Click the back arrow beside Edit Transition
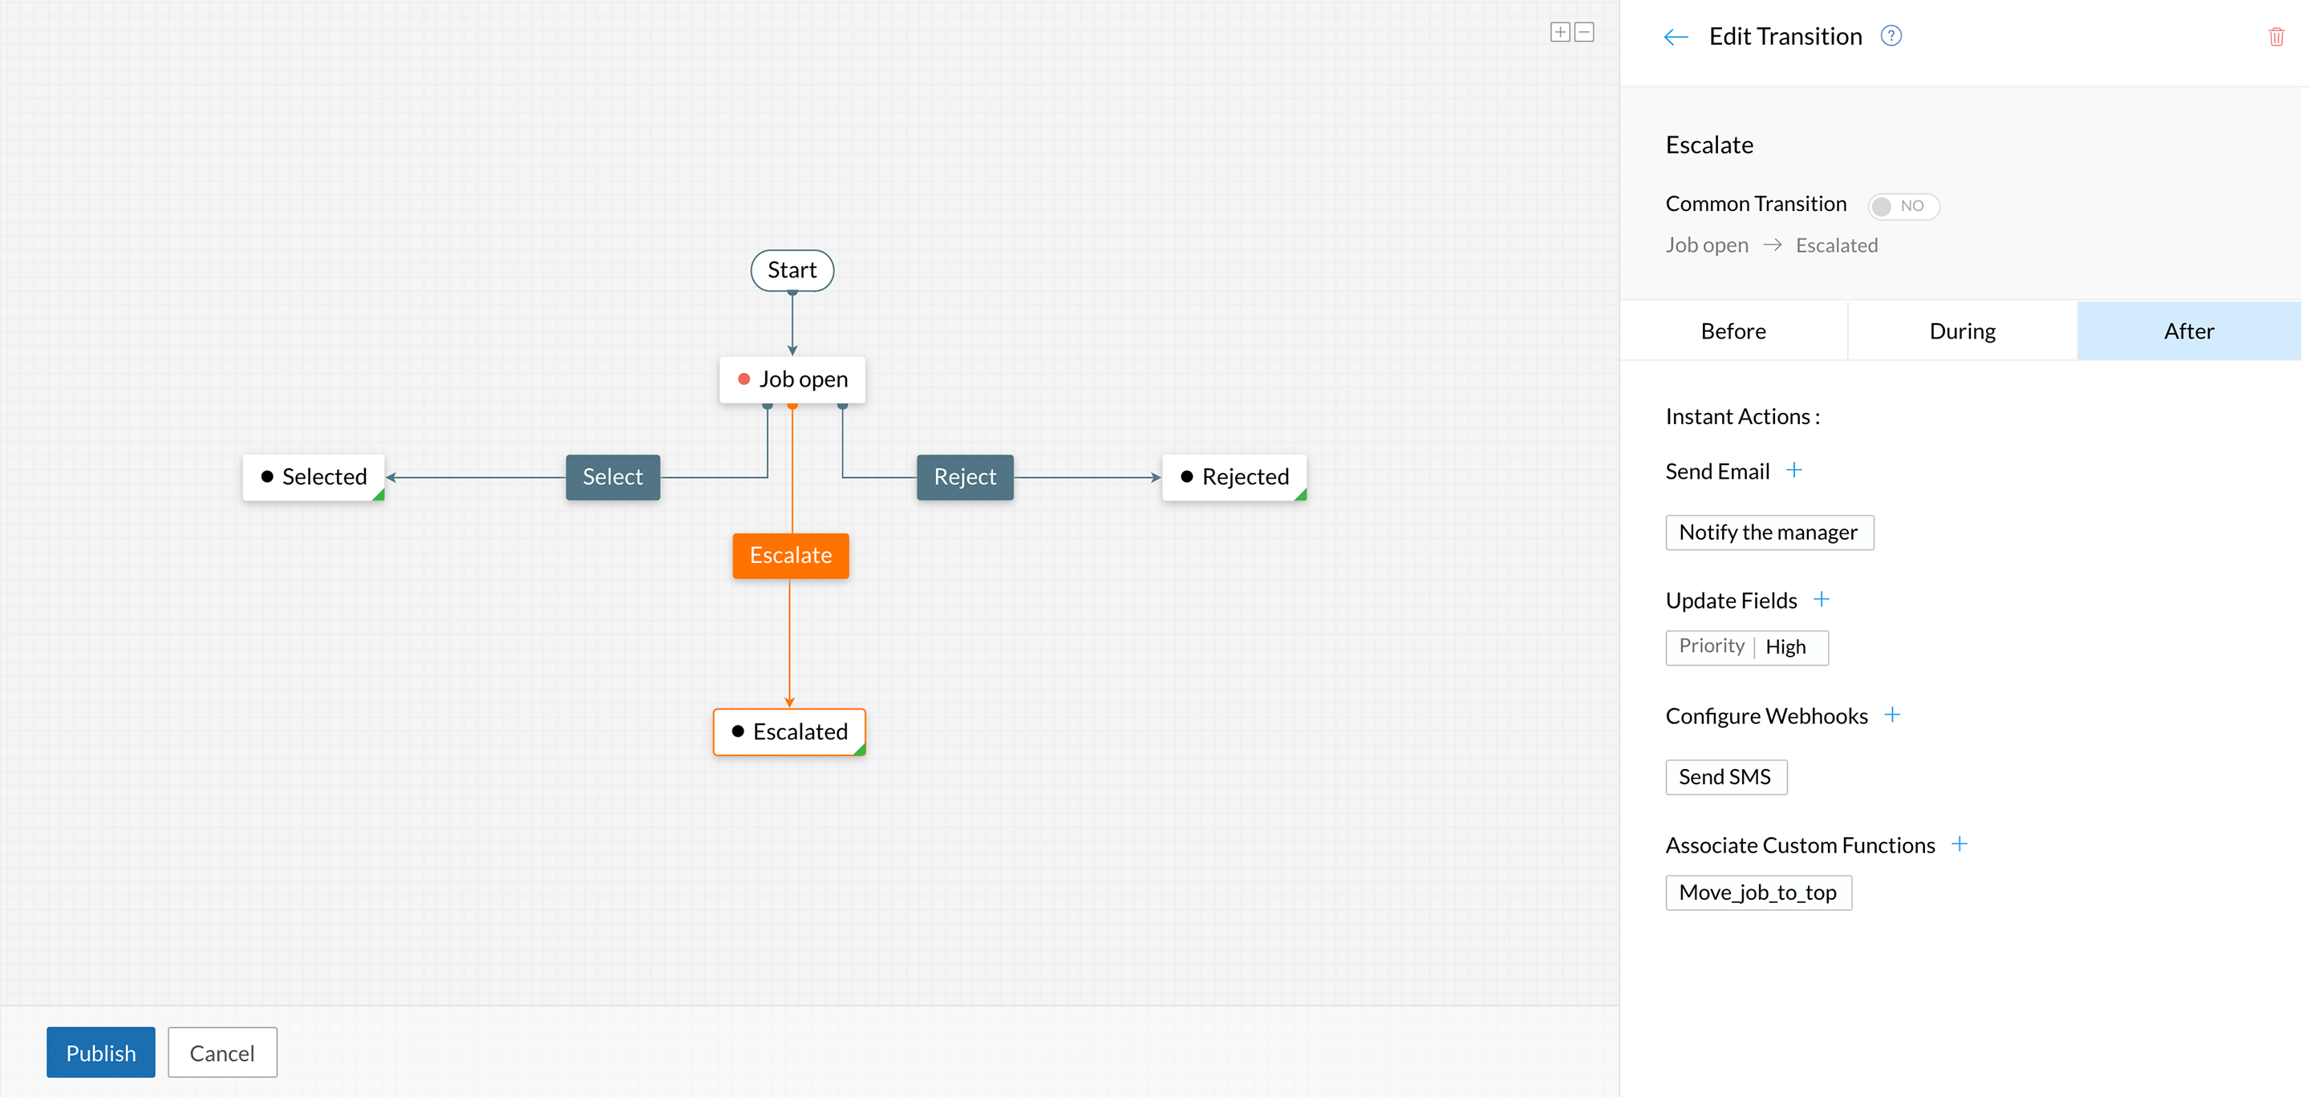 pos(1675,37)
